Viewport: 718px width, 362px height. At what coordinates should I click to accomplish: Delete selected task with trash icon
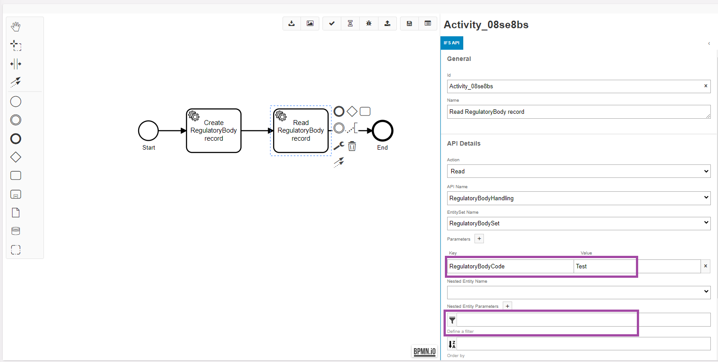click(352, 146)
